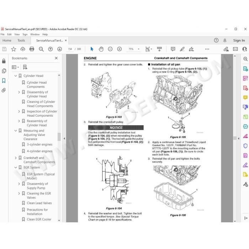Open the Protect shield tool in right pane
The image size is (249, 249).
click(x=245, y=146)
